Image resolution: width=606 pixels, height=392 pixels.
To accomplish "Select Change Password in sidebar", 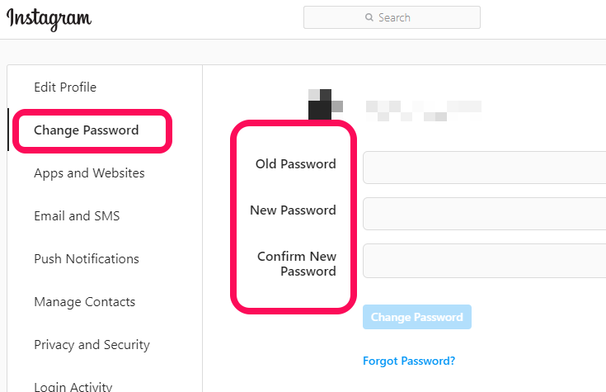I will coord(87,130).
